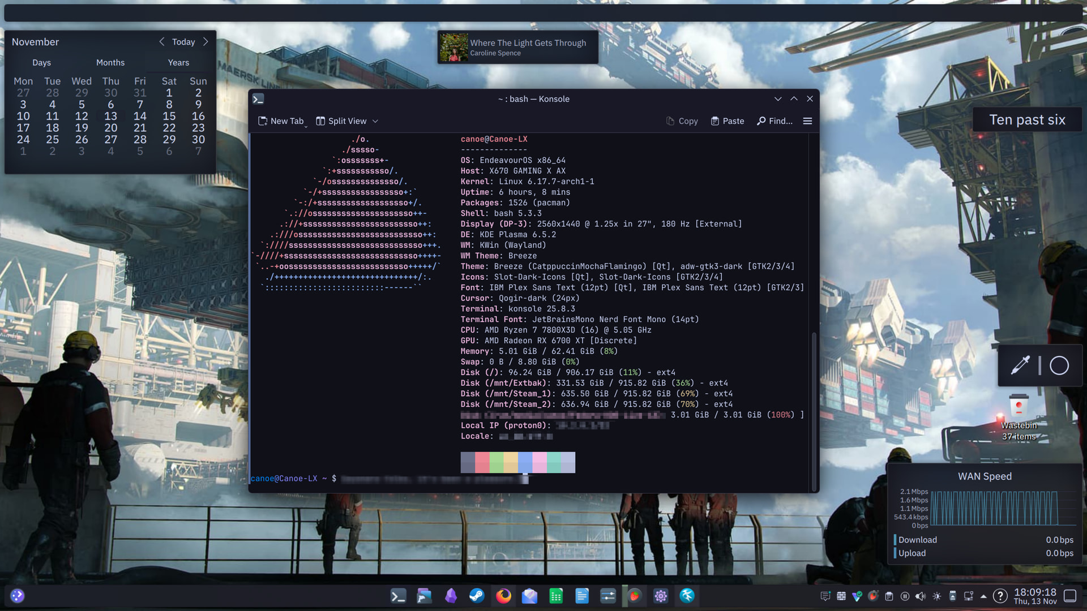The height and width of the screenshot is (611, 1087).
Task: Open the volume icon in system tray
Action: tap(921, 596)
